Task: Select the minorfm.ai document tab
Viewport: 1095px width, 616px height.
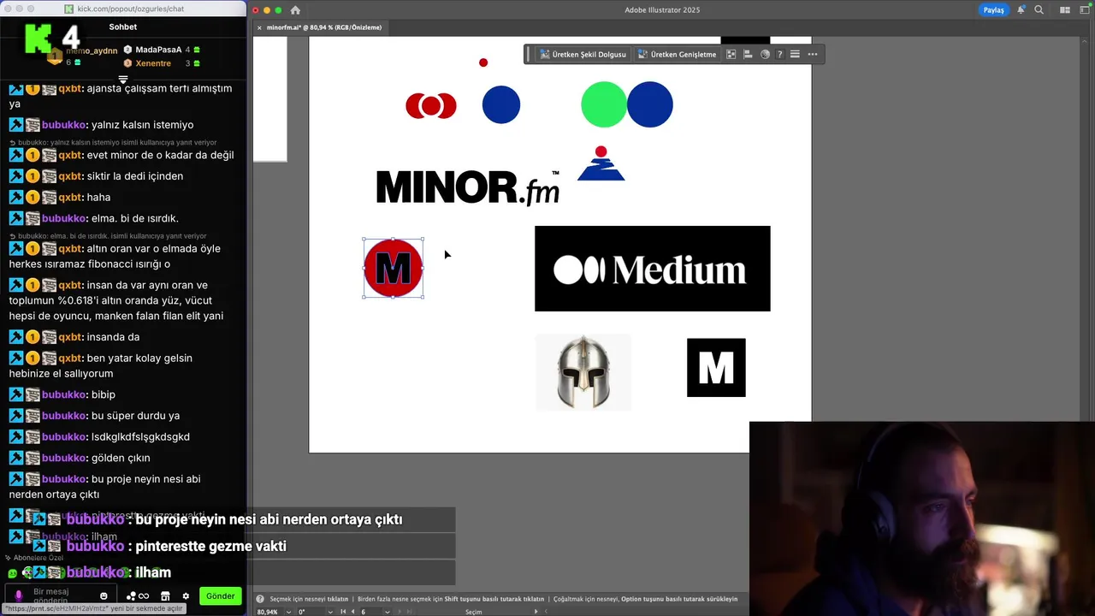Action: point(323,27)
